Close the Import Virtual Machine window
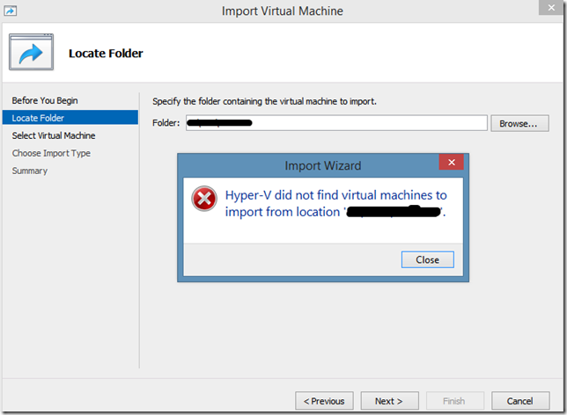 tap(551, 7)
